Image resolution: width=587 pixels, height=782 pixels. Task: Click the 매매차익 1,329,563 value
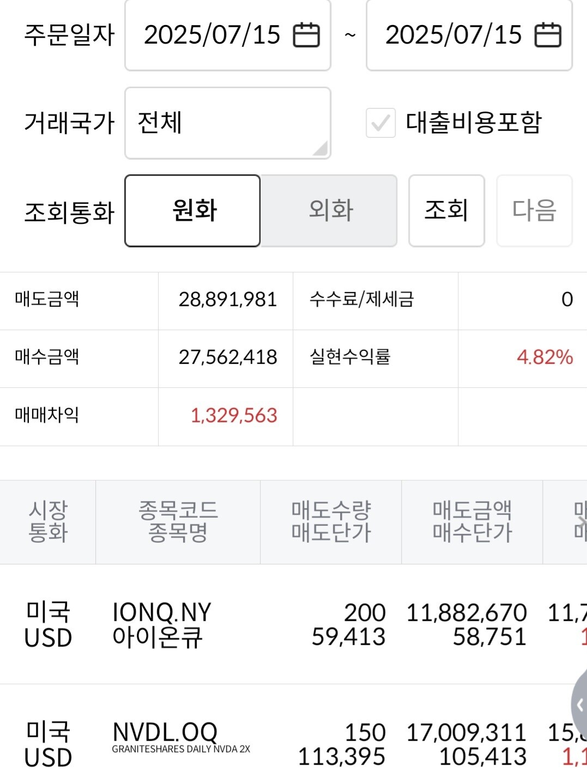(234, 416)
